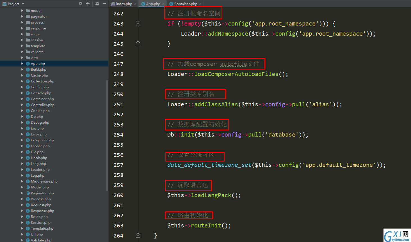Click the Request.php class icon

pyautogui.click(x=28, y=205)
